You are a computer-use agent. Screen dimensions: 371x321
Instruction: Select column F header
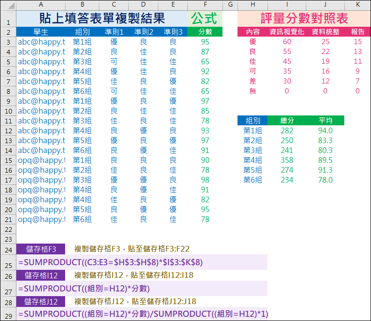coord(205,5)
